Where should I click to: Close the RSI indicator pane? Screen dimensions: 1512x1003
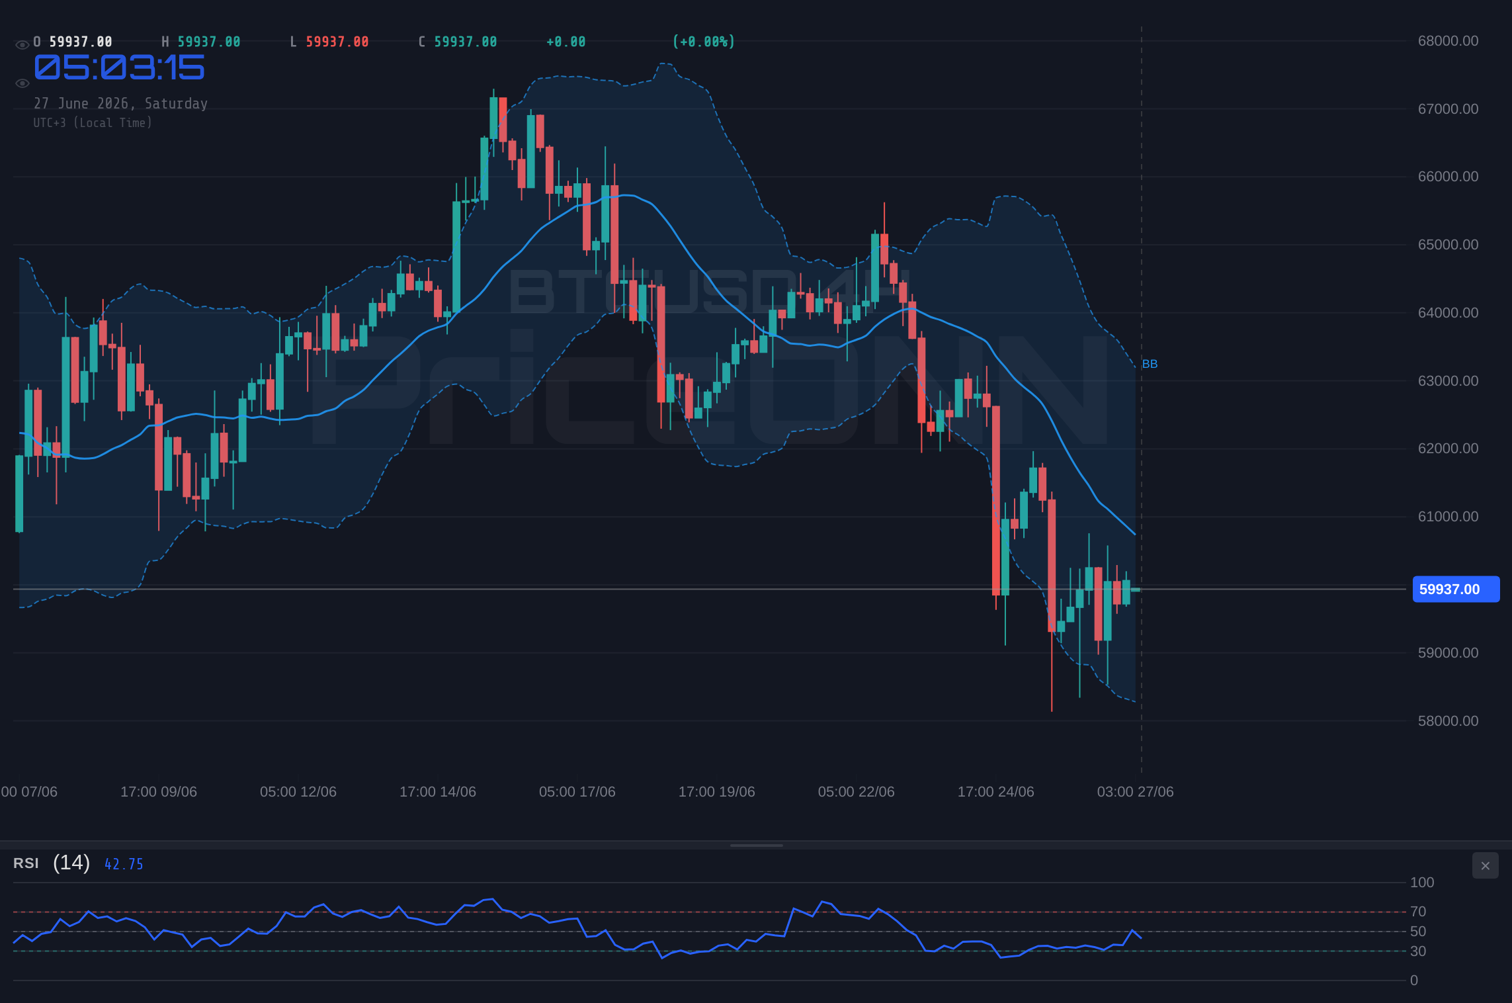pyautogui.click(x=1485, y=865)
